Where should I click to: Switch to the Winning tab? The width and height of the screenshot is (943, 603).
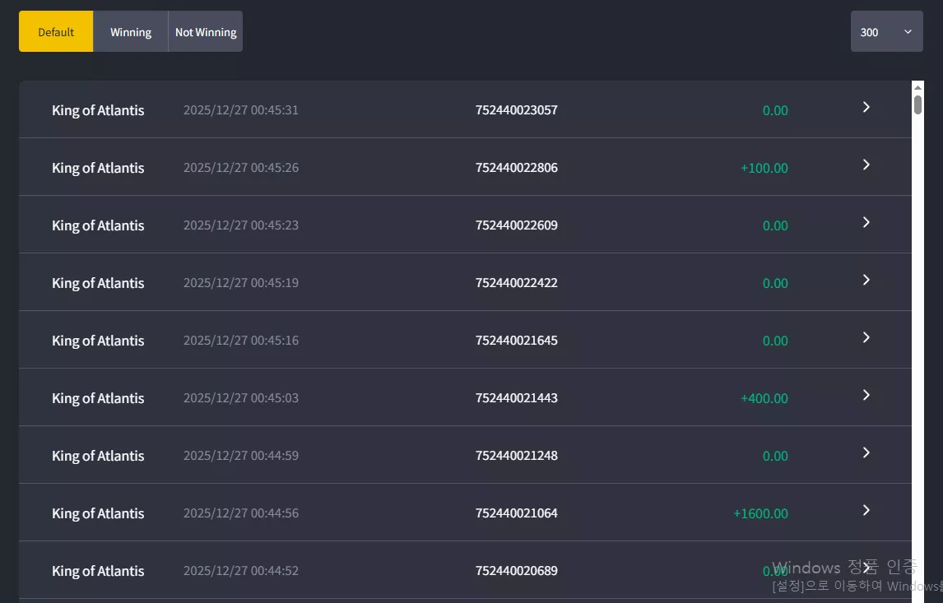pos(131,31)
